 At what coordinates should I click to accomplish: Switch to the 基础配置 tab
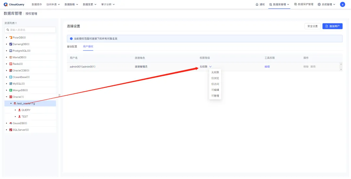pos(72,47)
